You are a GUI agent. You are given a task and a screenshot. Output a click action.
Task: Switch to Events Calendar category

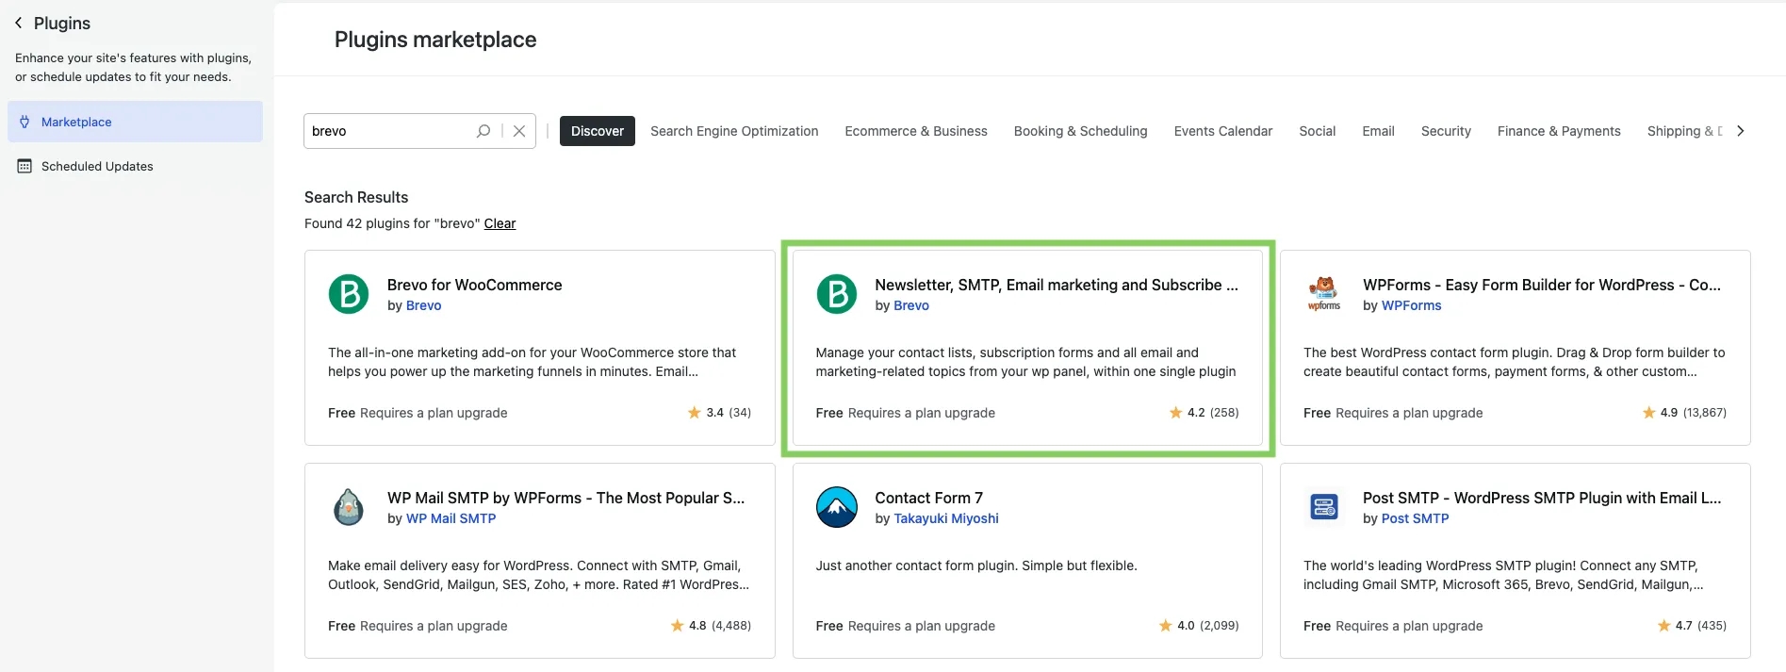[1223, 131]
